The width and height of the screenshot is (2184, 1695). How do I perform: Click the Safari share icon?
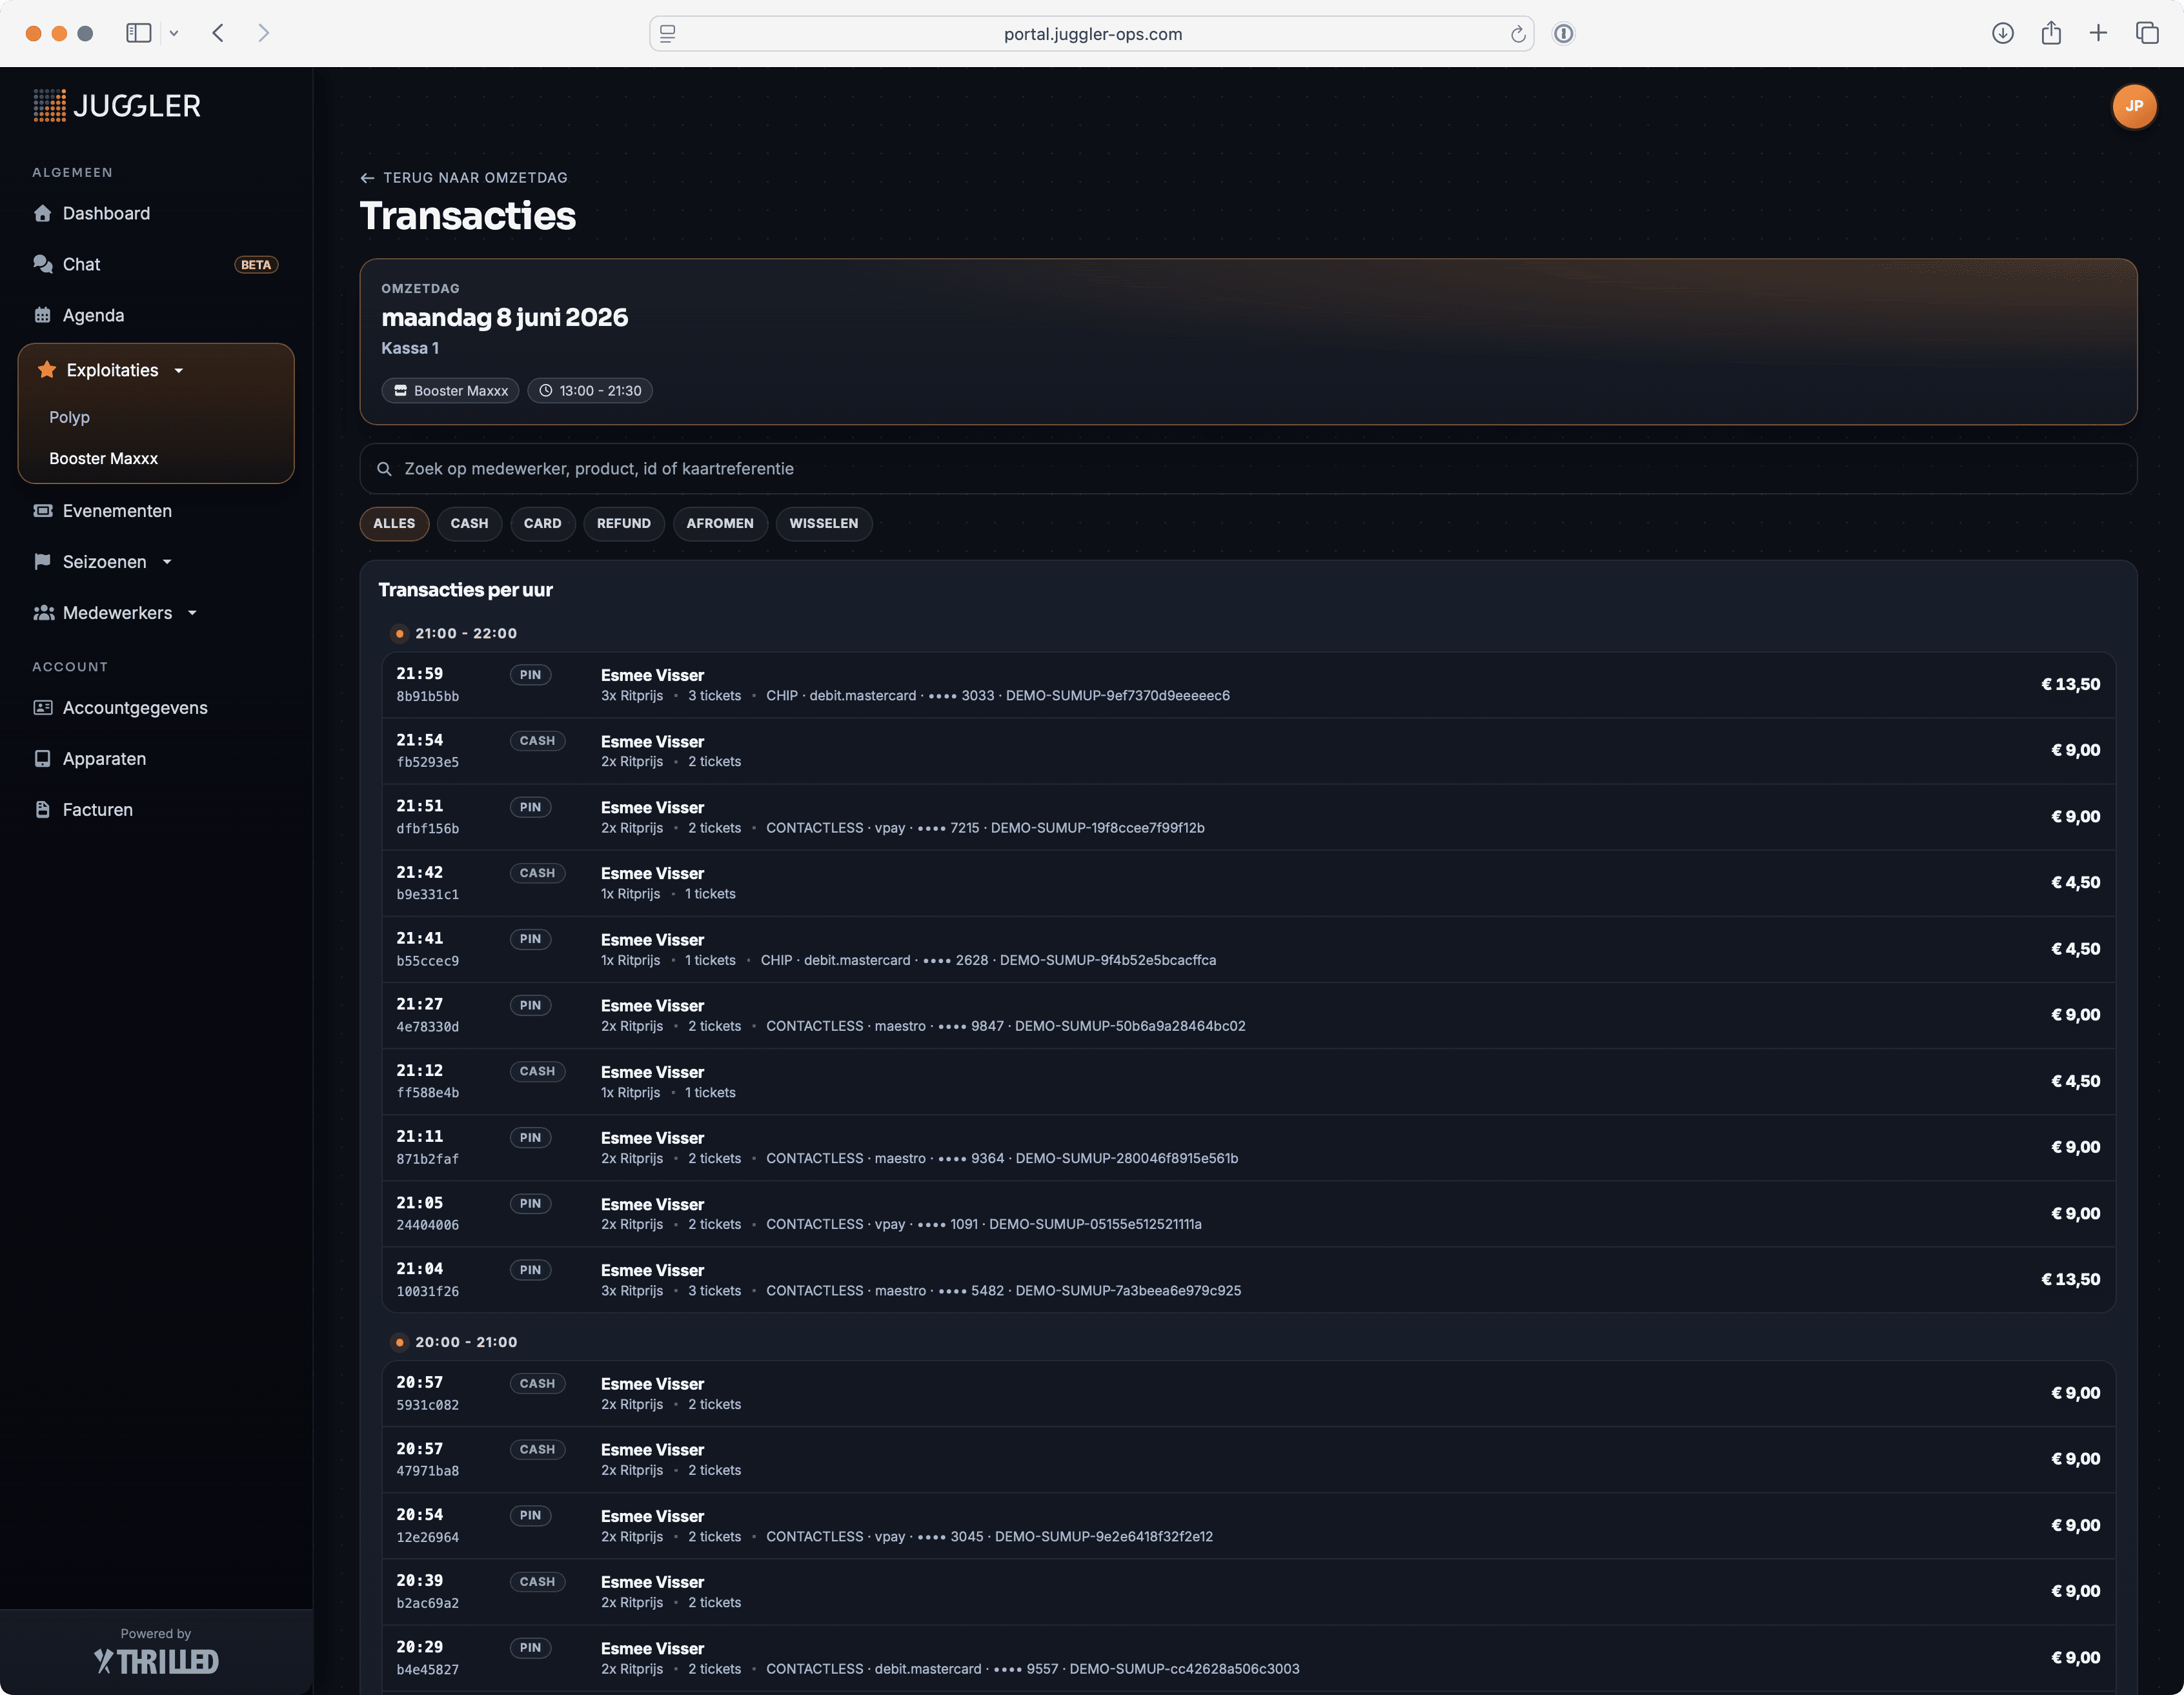point(2051,33)
